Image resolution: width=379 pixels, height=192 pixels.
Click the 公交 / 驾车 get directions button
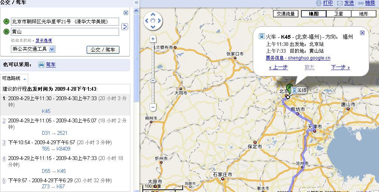coord(103,50)
